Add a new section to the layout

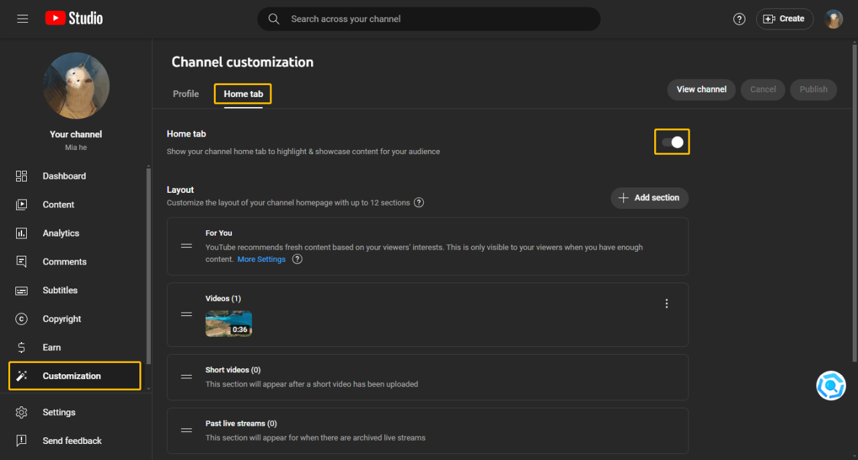(x=649, y=198)
